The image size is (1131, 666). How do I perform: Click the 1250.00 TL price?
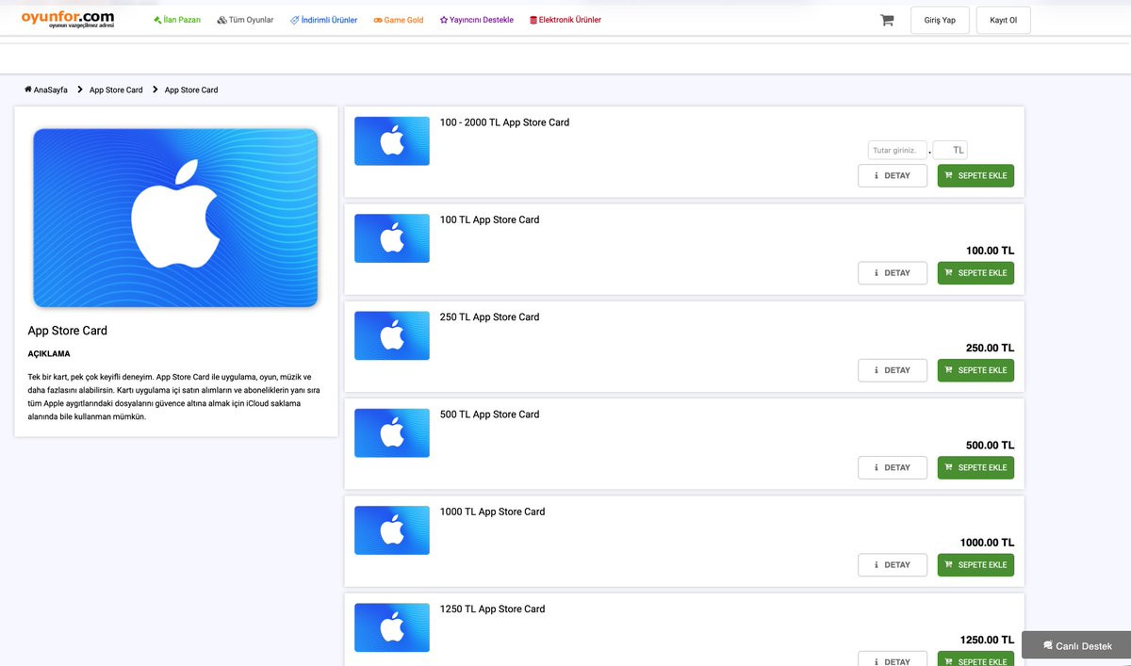(987, 640)
